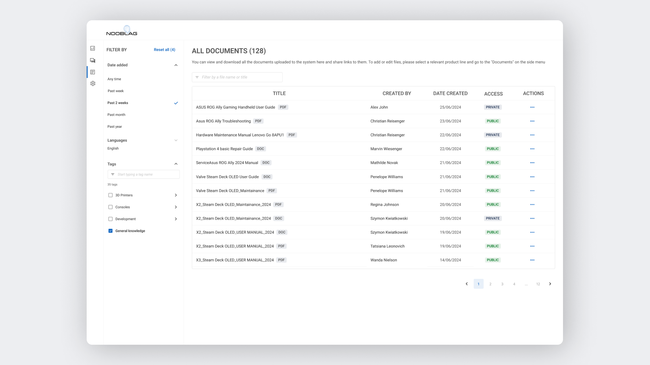Jump to page 12 in pagination

(x=538, y=284)
